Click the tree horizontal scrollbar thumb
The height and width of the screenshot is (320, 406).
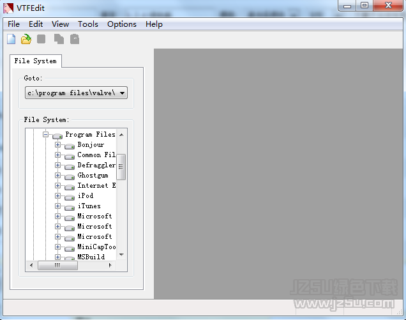(57, 265)
